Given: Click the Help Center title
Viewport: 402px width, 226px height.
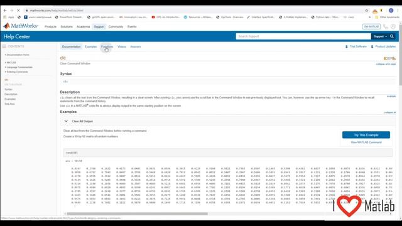Looking at the screenshot, I should click(17, 36).
